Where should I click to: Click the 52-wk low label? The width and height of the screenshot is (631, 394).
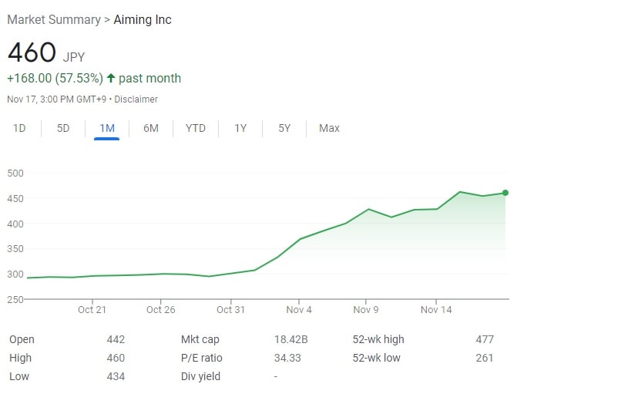(x=376, y=358)
